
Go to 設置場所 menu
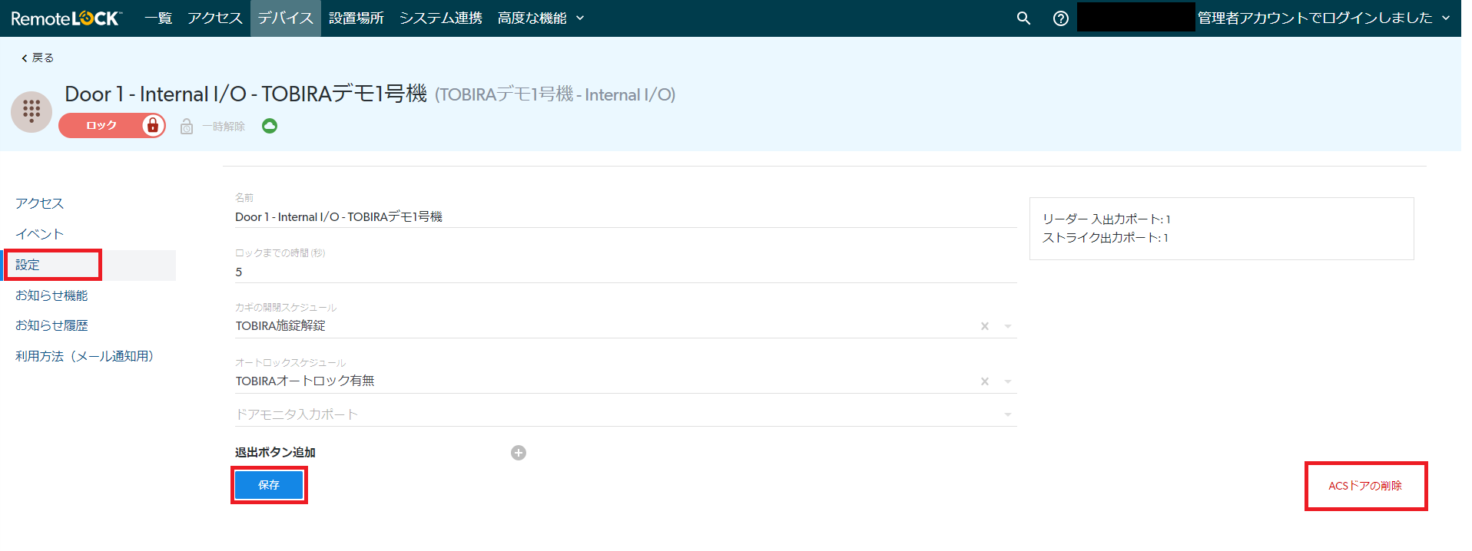356,18
